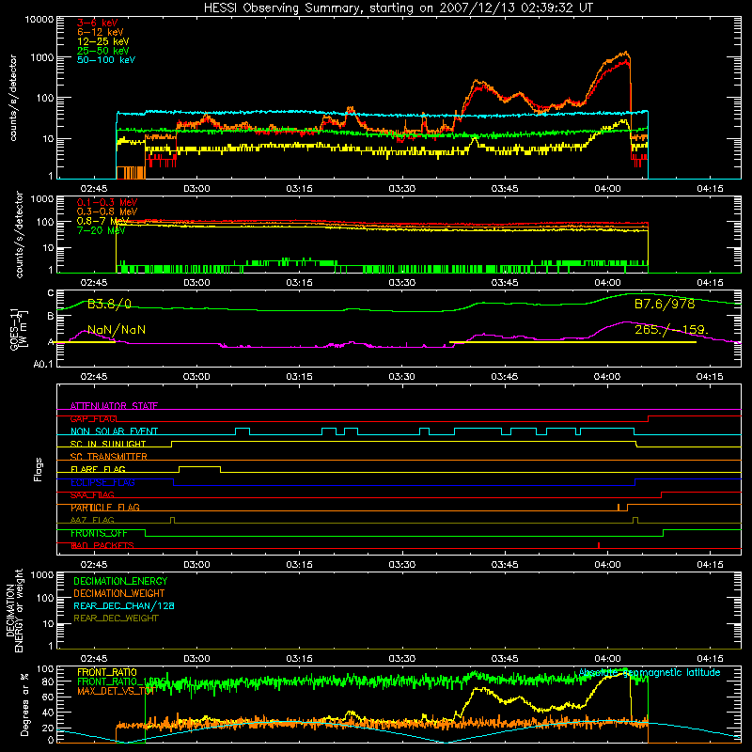Select the orange MAX_DET_VS_TOT legend label
Screen dimensions: 752x752
click(115, 691)
